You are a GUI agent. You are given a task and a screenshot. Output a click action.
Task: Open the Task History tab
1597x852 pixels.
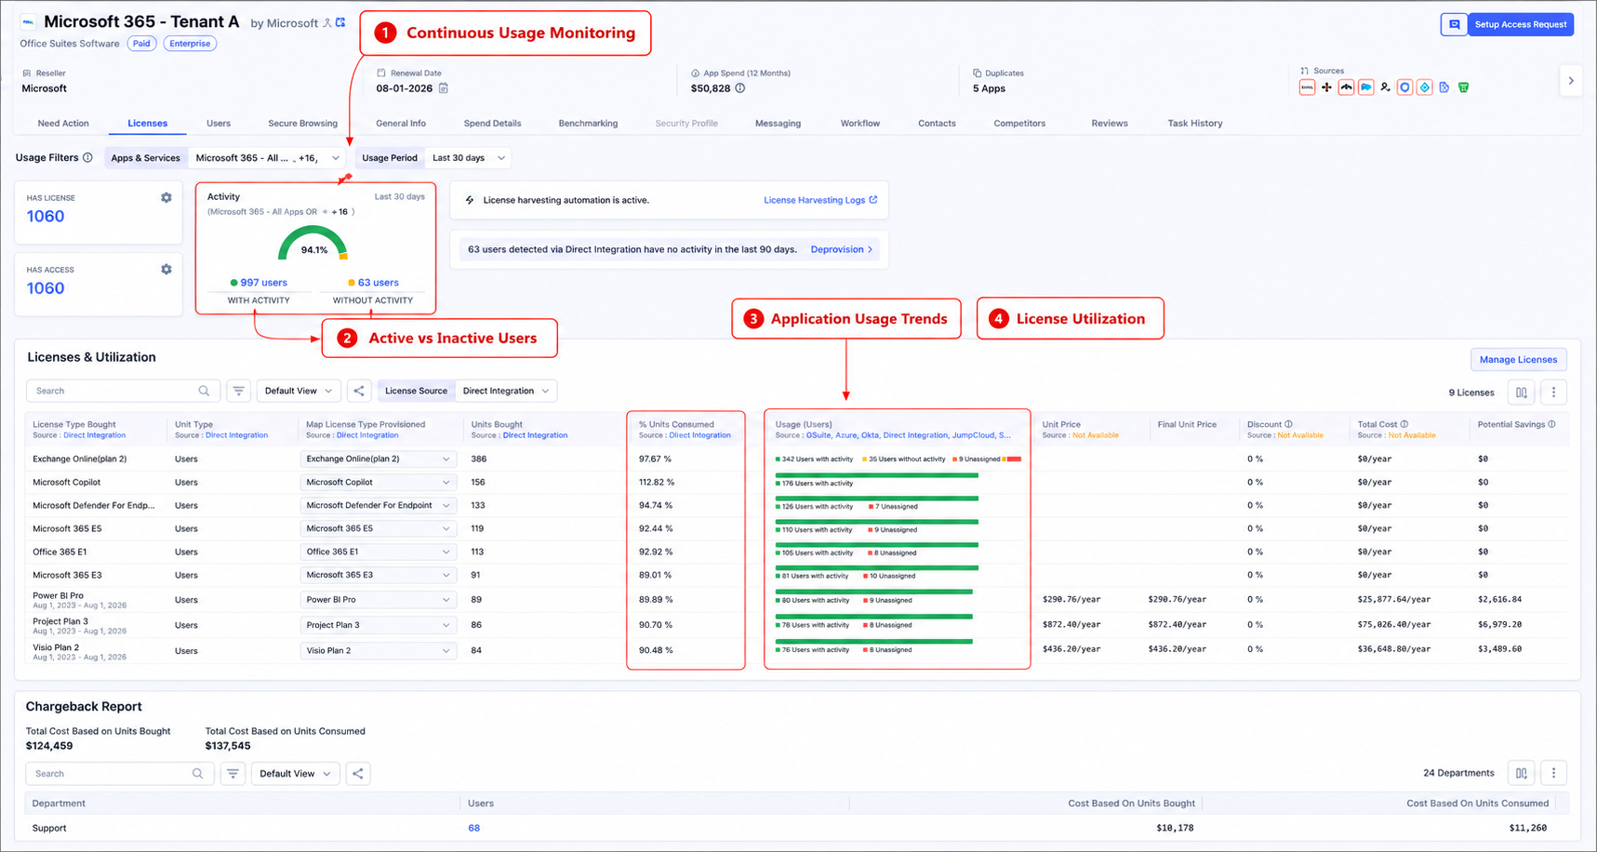[x=1195, y=123]
